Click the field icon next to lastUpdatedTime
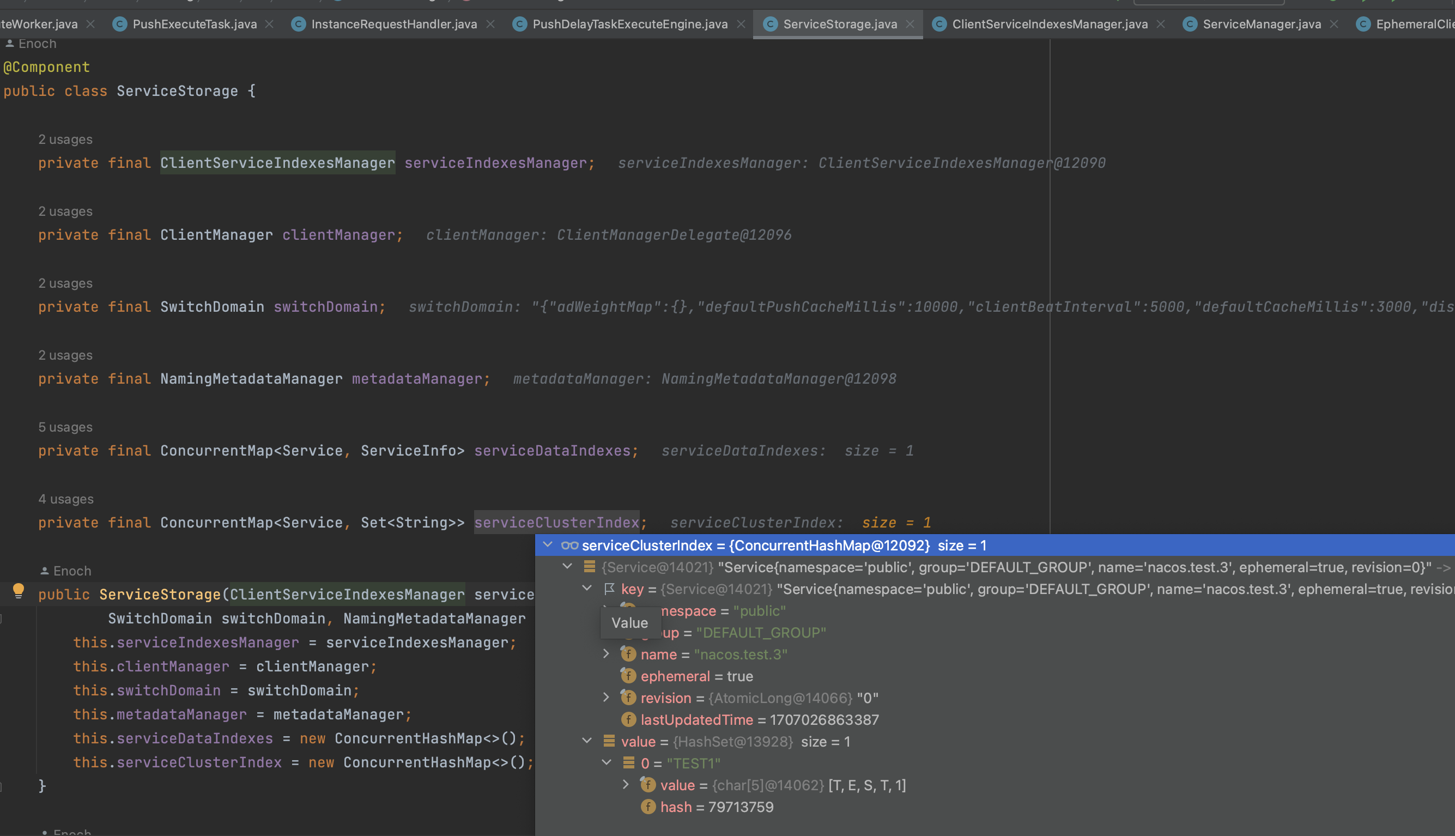Screen dimensions: 1455x836 click(x=628, y=719)
